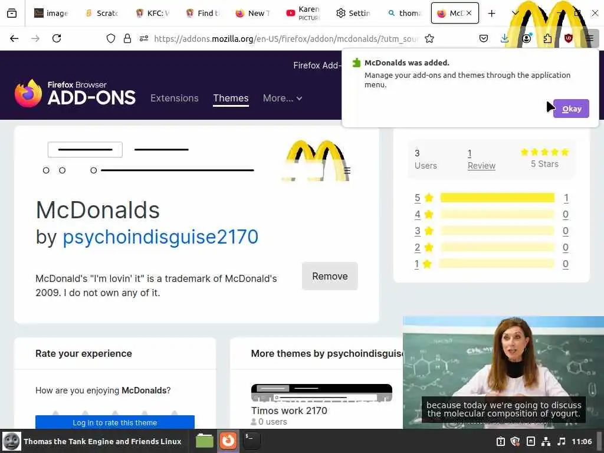This screenshot has width=604, height=453.
Task: Click the 11:06 taskbar clock
Action: 582,441
